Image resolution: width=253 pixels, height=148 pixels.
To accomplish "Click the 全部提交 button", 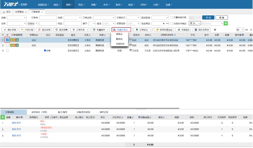I will click(183, 30).
